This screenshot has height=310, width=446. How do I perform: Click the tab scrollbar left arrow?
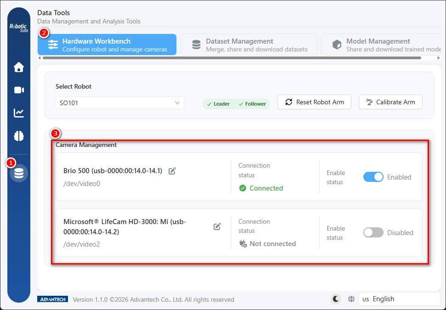40,58
